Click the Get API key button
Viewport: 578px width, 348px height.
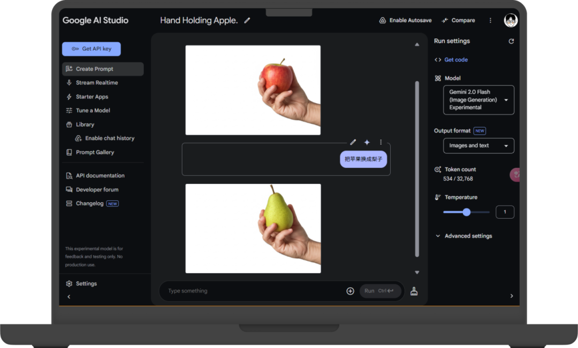92,49
